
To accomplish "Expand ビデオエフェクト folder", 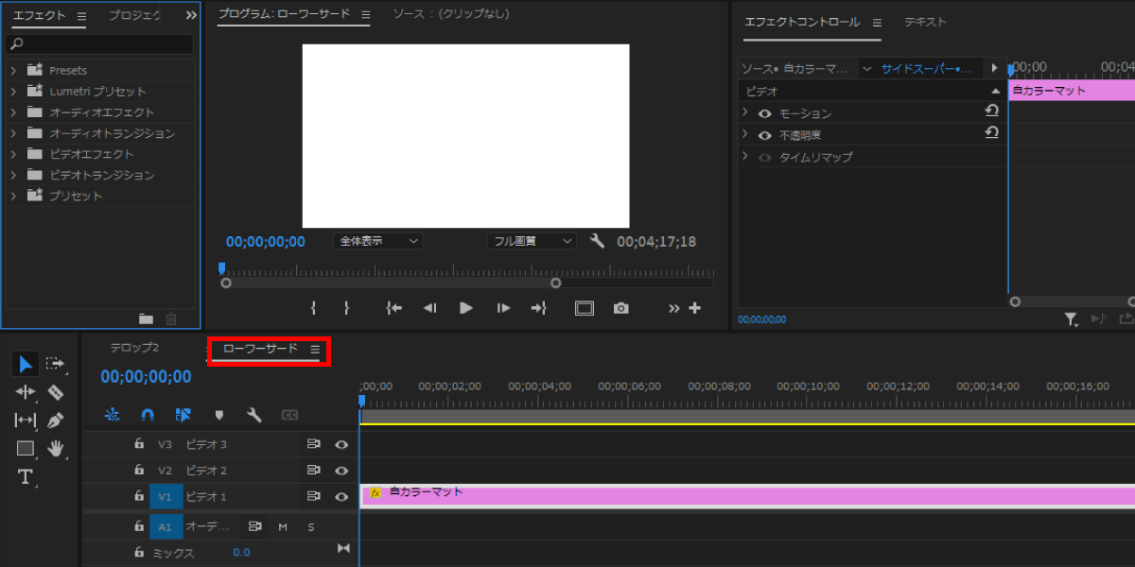I will [13, 153].
